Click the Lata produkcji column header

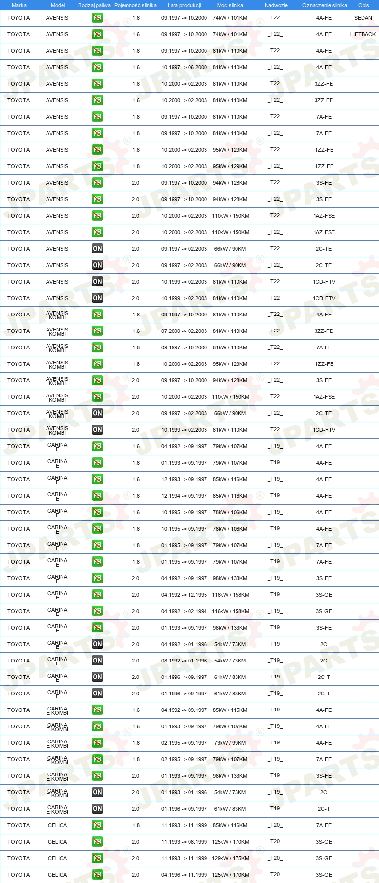pyautogui.click(x=184, y=5)
